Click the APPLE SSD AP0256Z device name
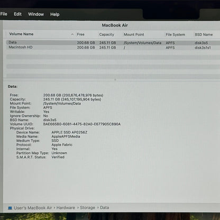 click(x=69, y=132)
